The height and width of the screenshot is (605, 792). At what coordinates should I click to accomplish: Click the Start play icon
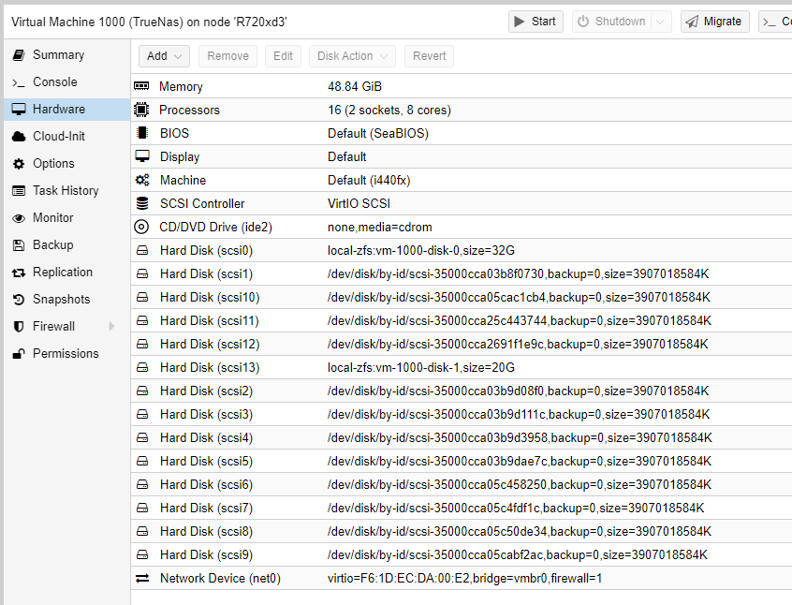click(520, 22)
